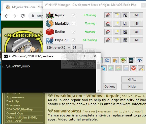This screenshot has height=124, width=146.
Task: Open the command prompt icon in WinNMP
Action: click(x=131, y=60)
